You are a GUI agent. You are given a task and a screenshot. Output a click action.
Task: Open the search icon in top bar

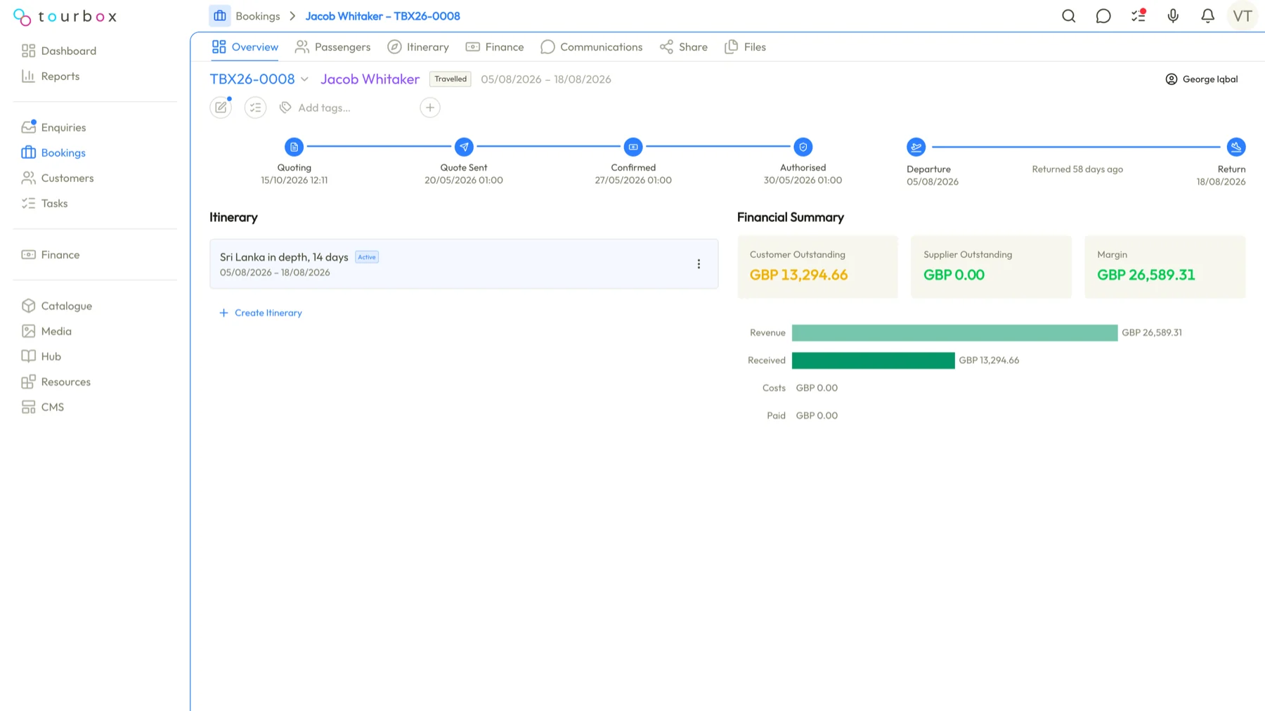pyautogui.click(x=1068, y=16)
